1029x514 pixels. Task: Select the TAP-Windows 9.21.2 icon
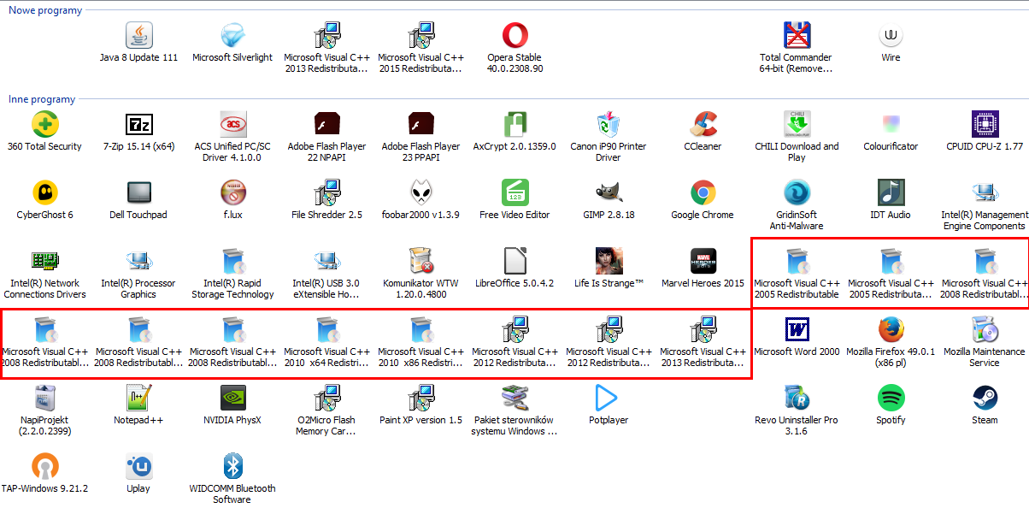click(44, 466)
